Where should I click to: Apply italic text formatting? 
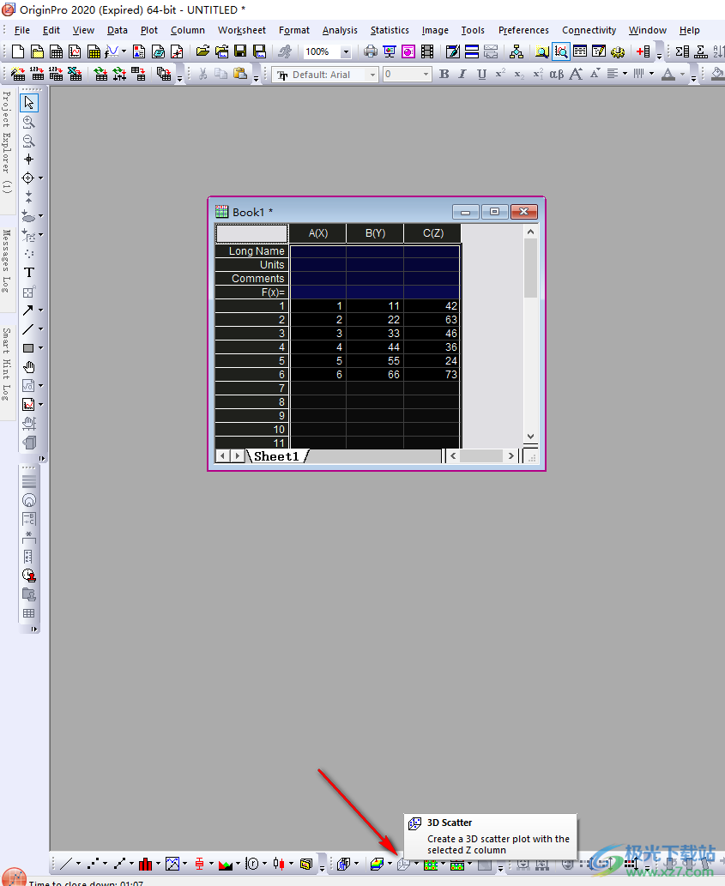point(462,74)
